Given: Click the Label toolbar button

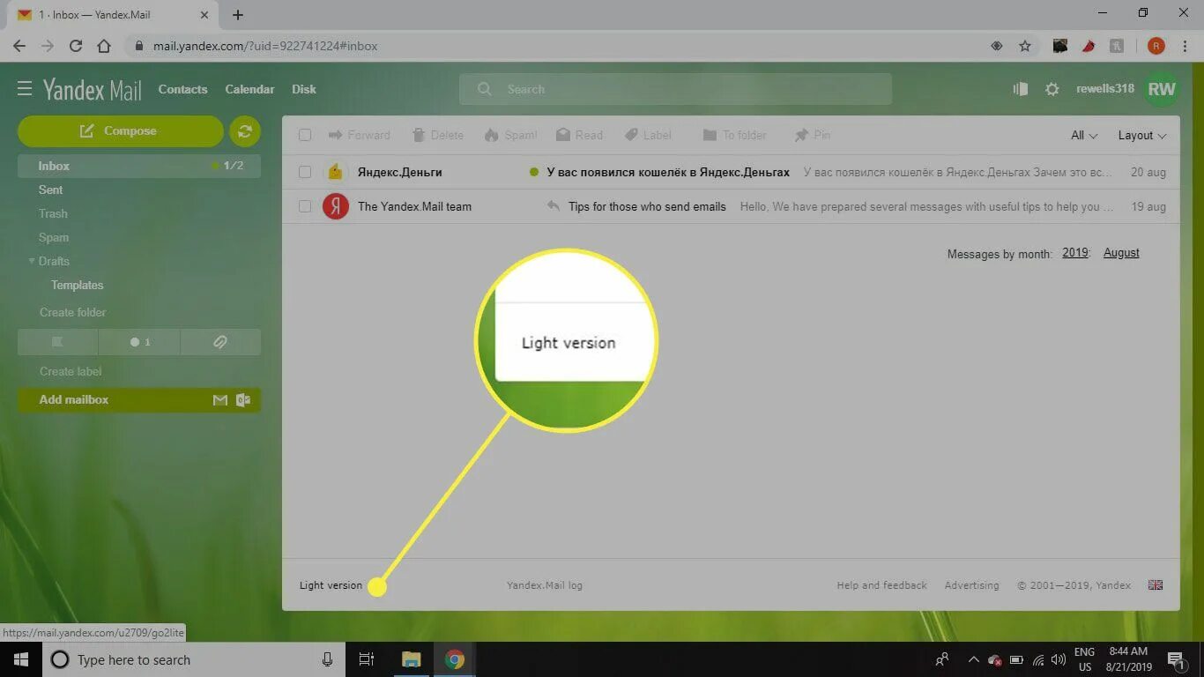Looking at the screenshot, I should pos(648,135).
